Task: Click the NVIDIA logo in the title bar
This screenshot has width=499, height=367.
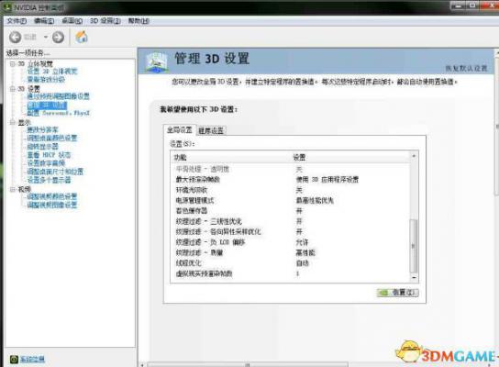Action: (x=6, y=7)
